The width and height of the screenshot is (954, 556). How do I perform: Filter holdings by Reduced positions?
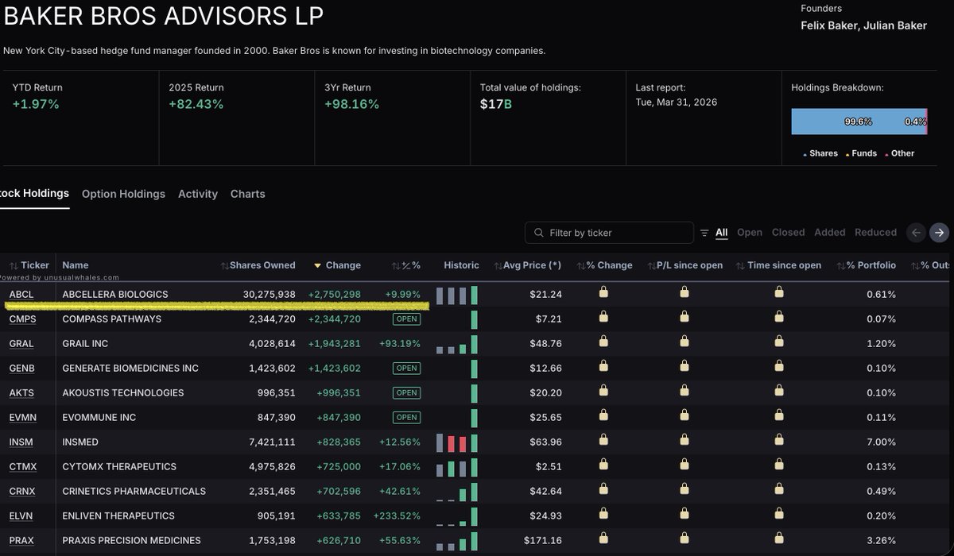(x=876, y=233)
